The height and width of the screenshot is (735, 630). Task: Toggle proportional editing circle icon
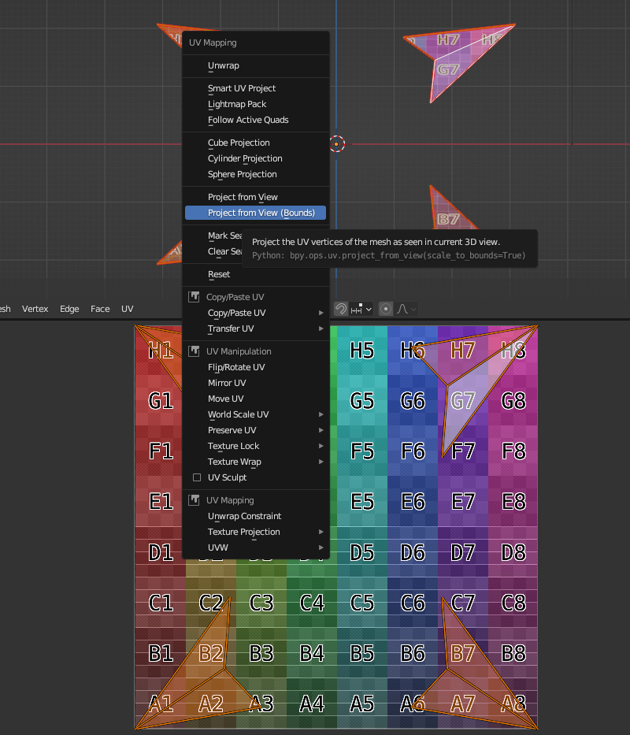click(386, 309)
